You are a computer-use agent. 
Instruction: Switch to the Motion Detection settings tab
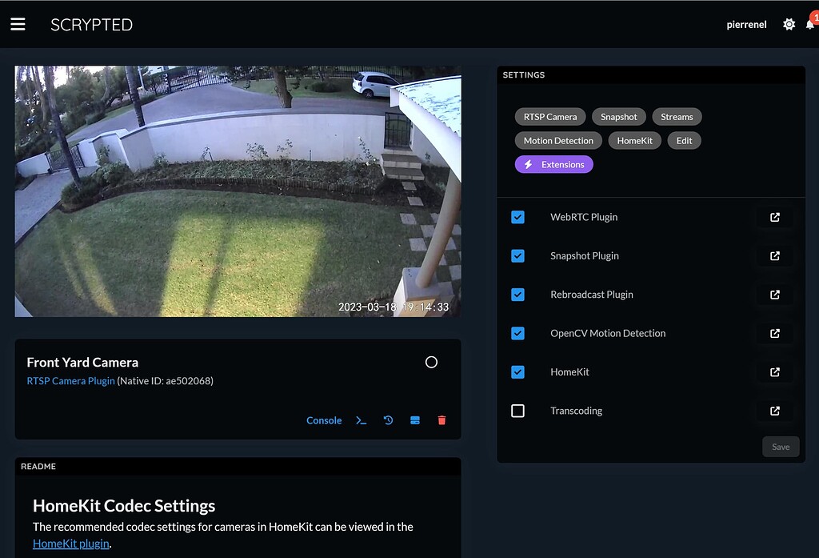point(557,140)
